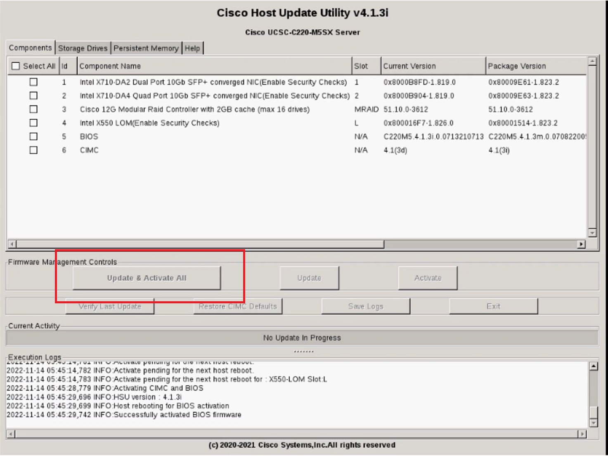
Task: Click the No Update In Progress status bar
Action: (x=302, y=338)
